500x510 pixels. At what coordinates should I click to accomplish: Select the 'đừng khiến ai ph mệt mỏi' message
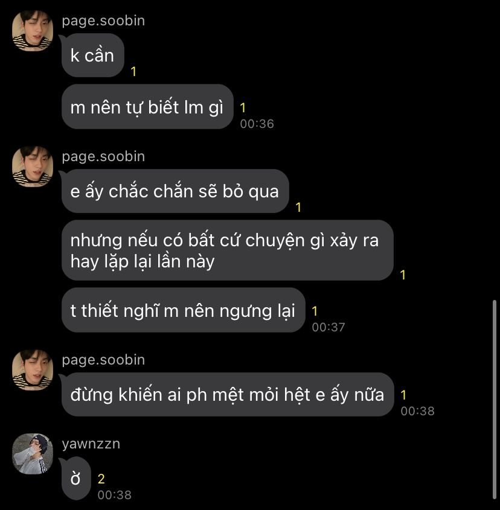[228, 394]
